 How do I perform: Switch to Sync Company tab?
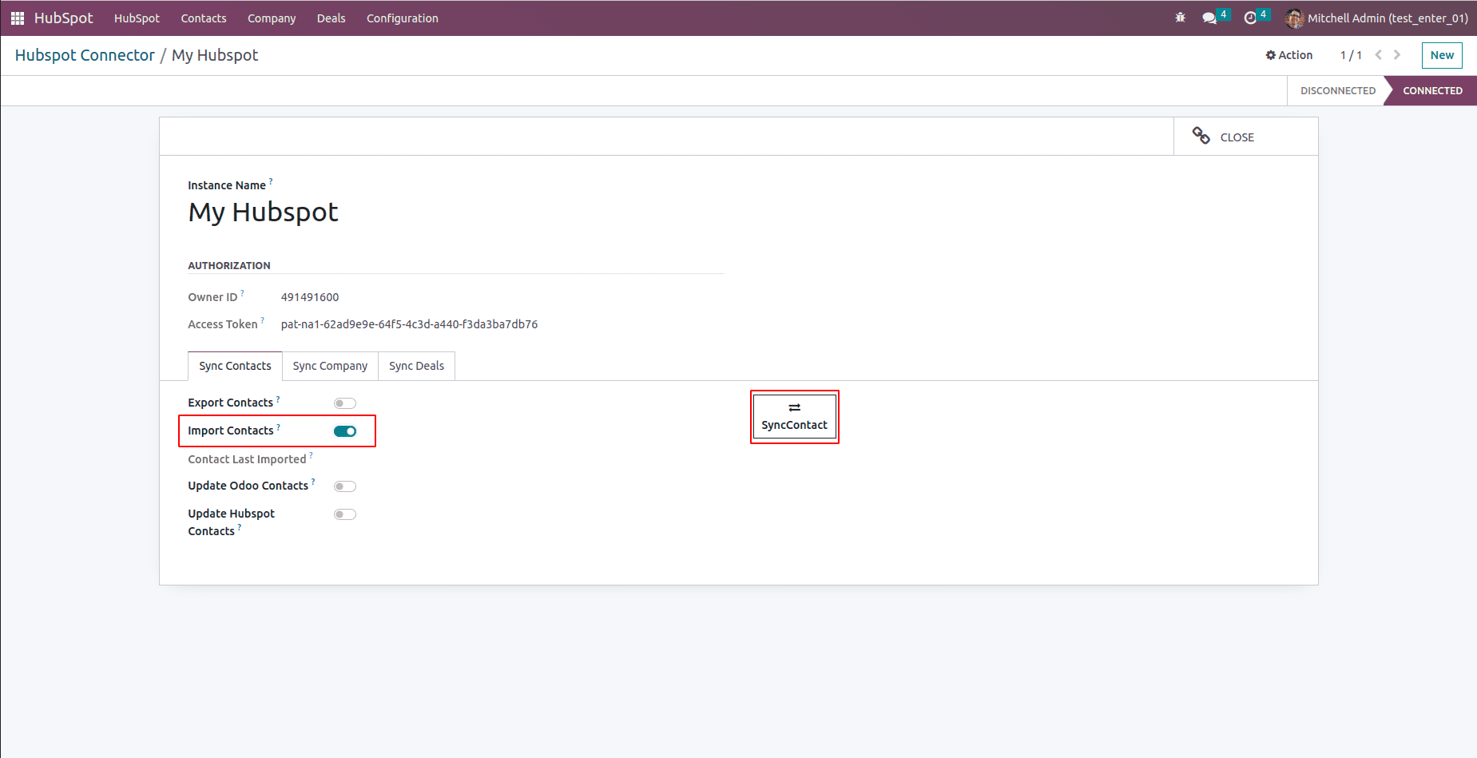coord(330,366)
